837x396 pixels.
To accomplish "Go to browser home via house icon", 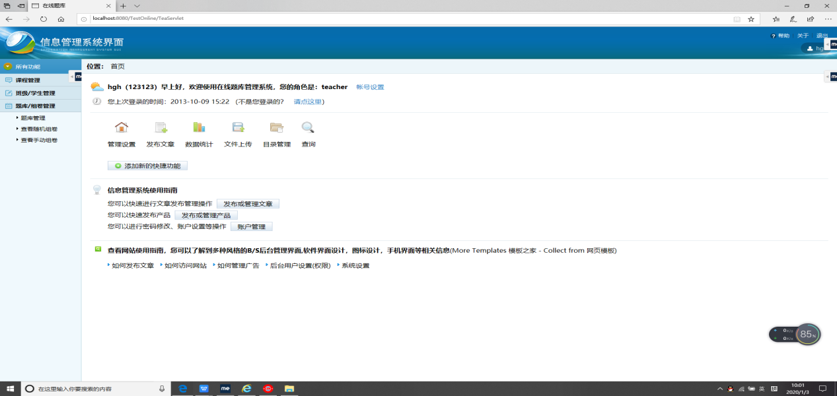I will [61, 19].
